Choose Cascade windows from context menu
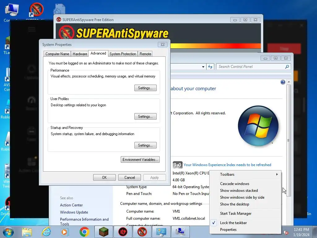This screenshot has width=317, height=238. point(245,184)
